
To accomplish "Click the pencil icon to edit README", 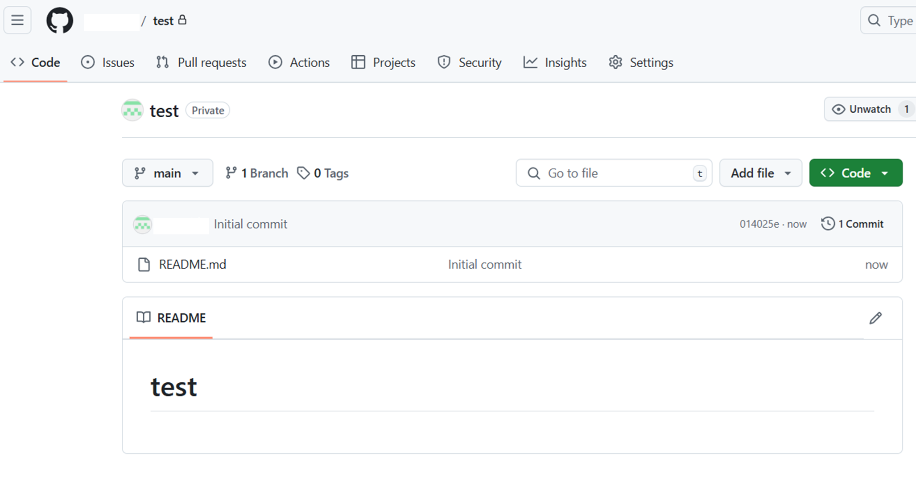I will [875, 318].
